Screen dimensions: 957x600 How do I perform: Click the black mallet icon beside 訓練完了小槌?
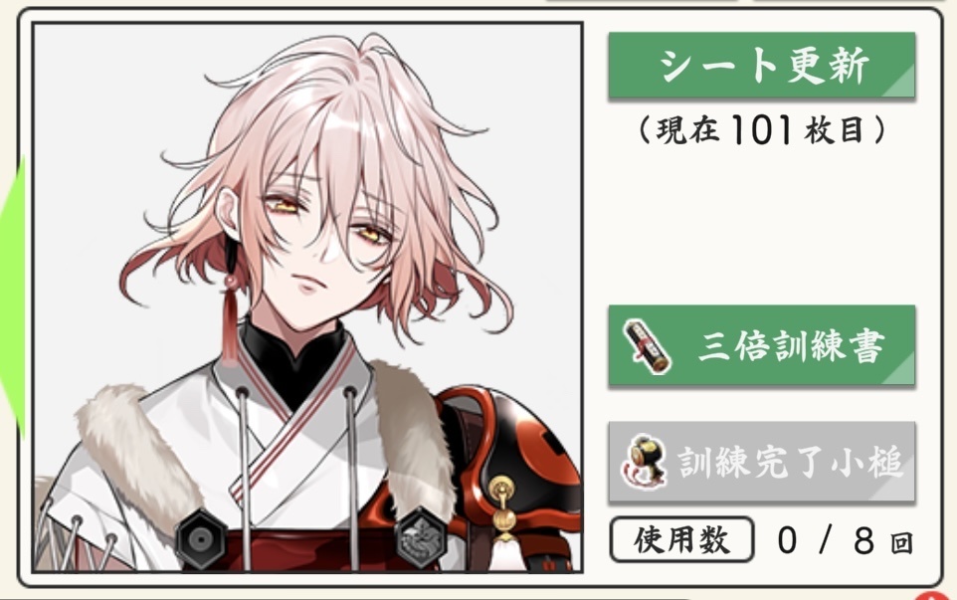click(x=644, y=462)
